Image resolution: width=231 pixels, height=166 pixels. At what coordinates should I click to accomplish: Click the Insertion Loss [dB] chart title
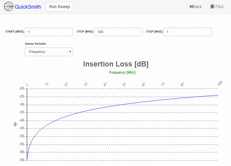coord(116,64)
